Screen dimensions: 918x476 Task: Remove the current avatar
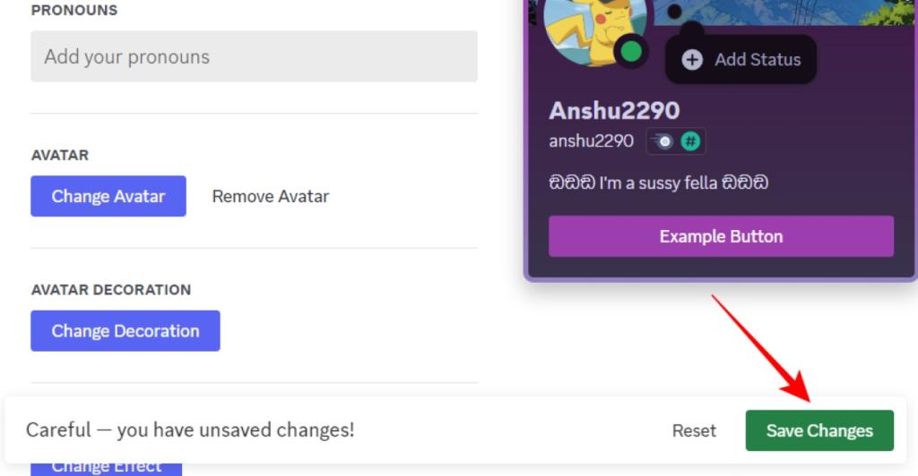click(270, 196)
